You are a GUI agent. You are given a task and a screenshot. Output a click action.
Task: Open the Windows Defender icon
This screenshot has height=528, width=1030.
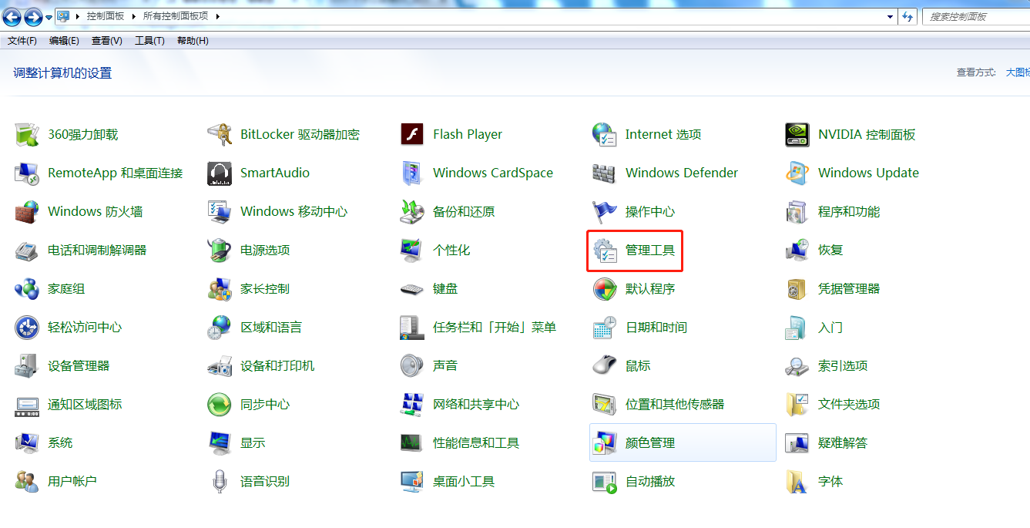click(605, 173)
